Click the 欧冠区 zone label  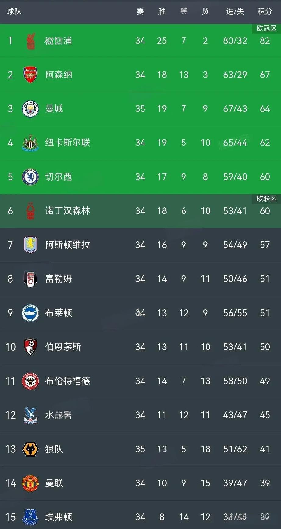pyautogui.click(x=266, y=28)
